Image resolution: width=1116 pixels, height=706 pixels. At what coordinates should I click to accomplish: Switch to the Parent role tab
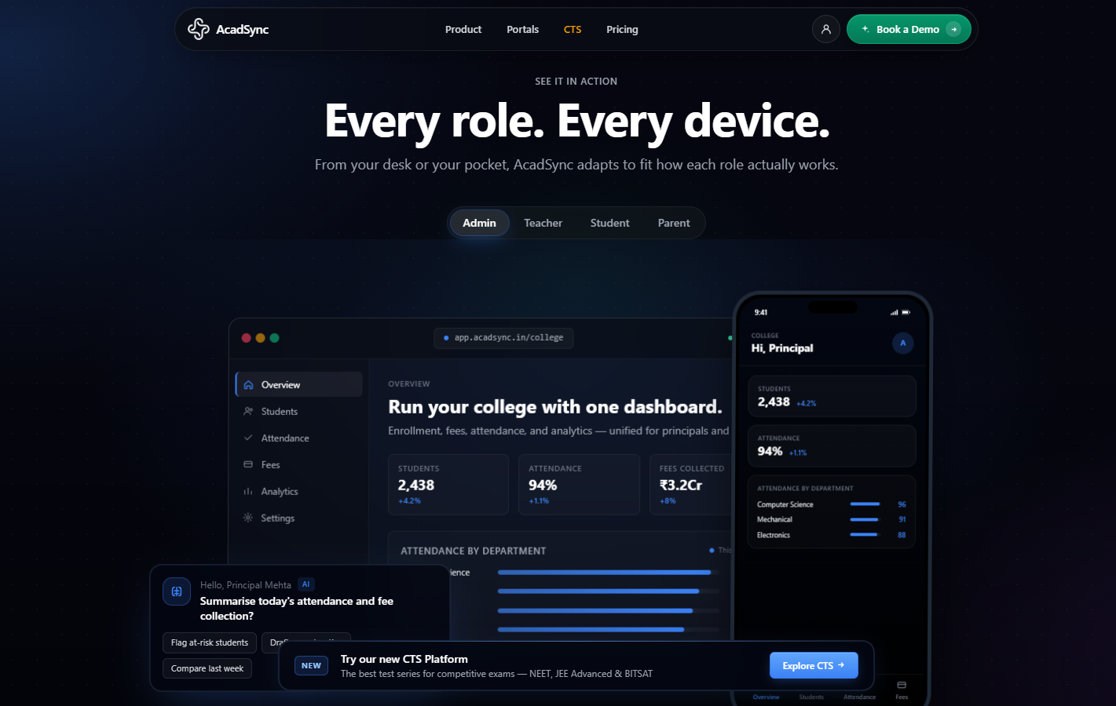(674, 223)
